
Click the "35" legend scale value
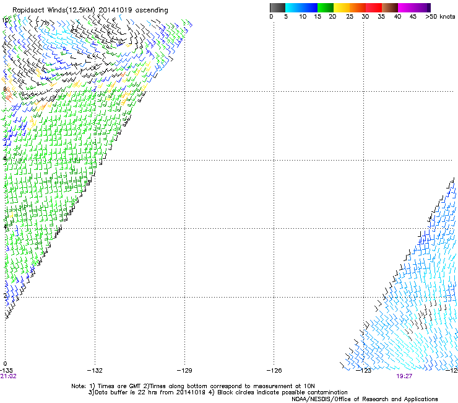coord(381,17)
